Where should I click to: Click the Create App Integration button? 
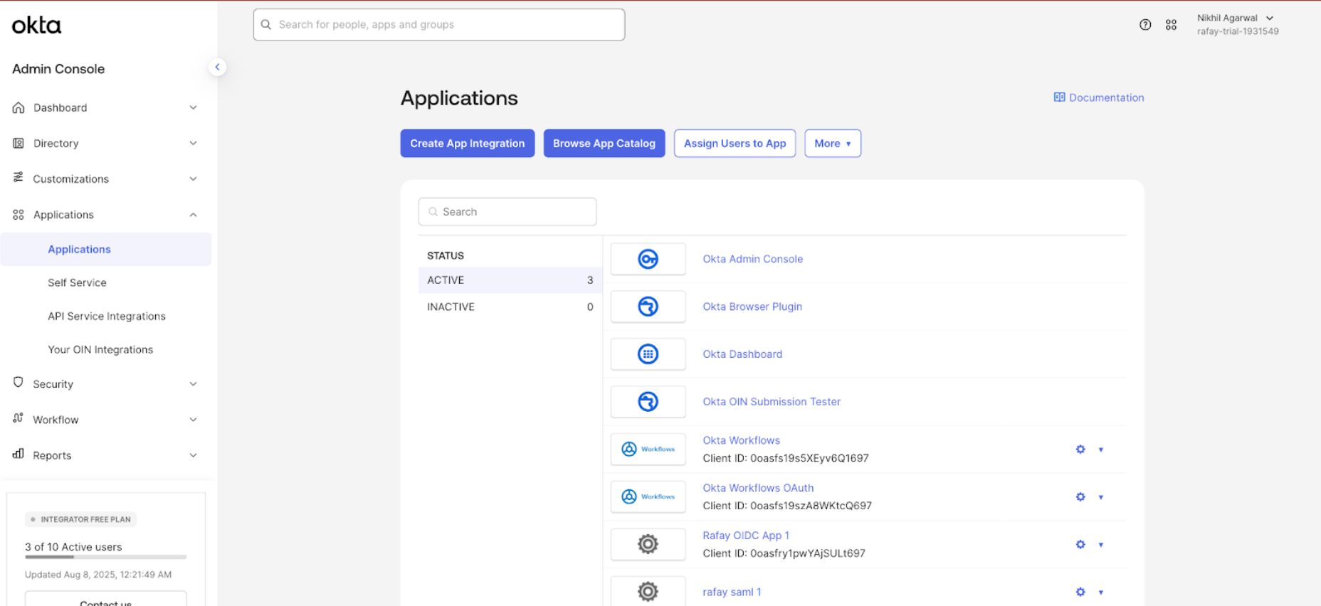click(467, 144)
